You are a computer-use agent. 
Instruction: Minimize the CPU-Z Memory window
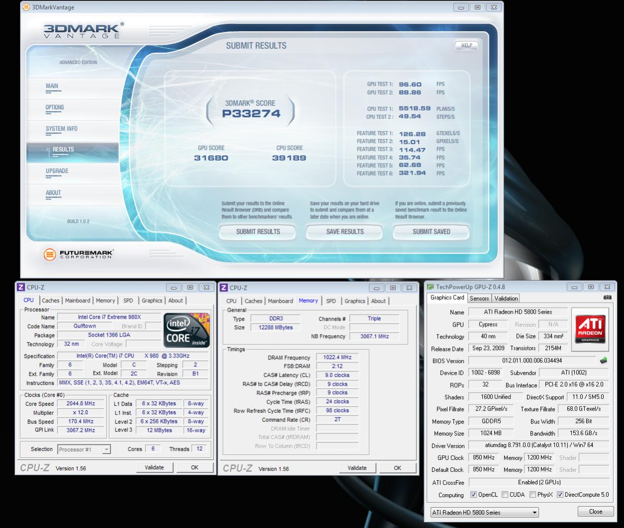tap(377, 288)
